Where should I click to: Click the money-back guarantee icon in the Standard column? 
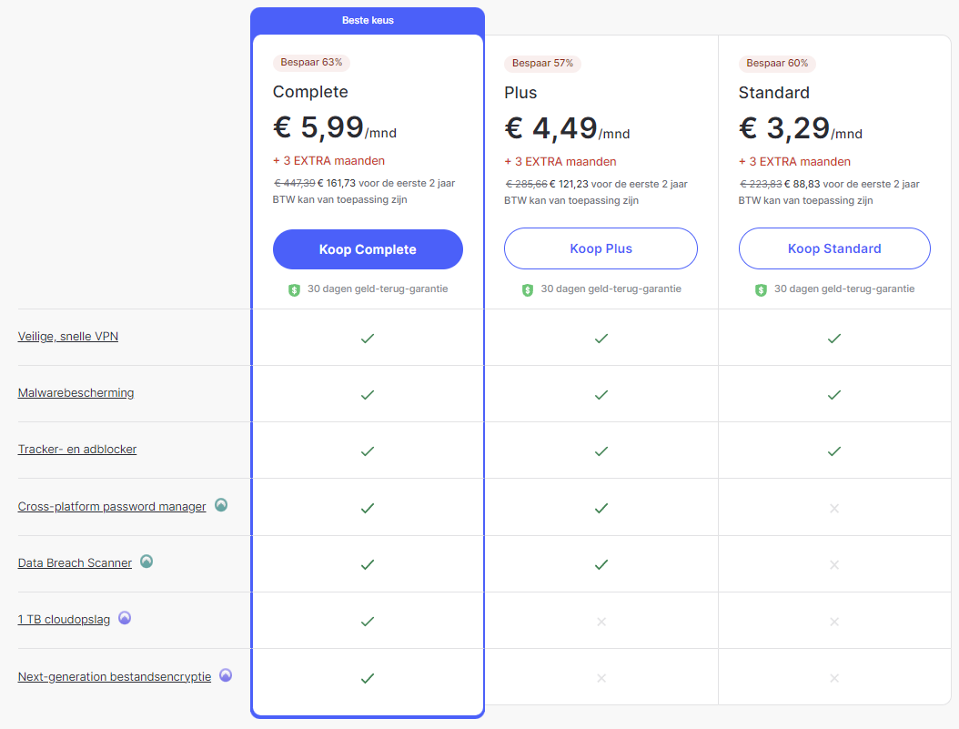[761, 289]
